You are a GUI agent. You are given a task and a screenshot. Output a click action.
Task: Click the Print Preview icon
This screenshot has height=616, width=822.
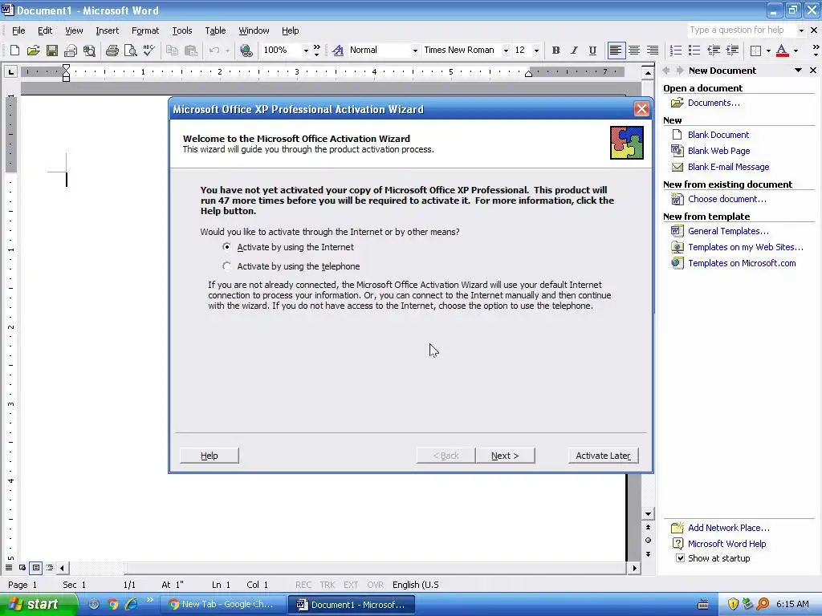click(131, 51)
